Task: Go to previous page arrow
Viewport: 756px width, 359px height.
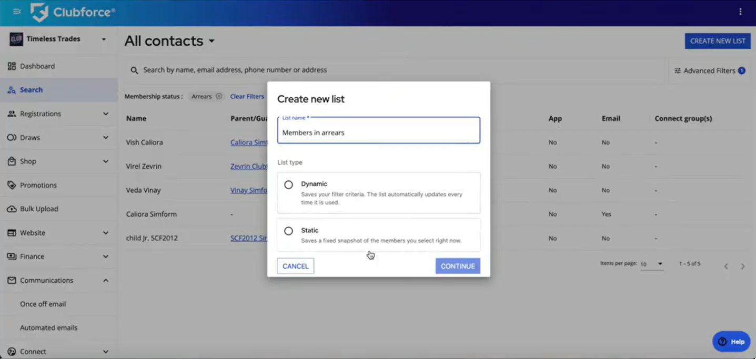Action: 726,266
